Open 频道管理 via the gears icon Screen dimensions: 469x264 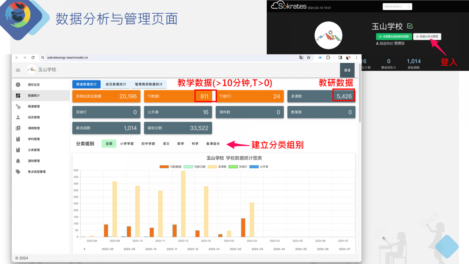pos(18,106)
